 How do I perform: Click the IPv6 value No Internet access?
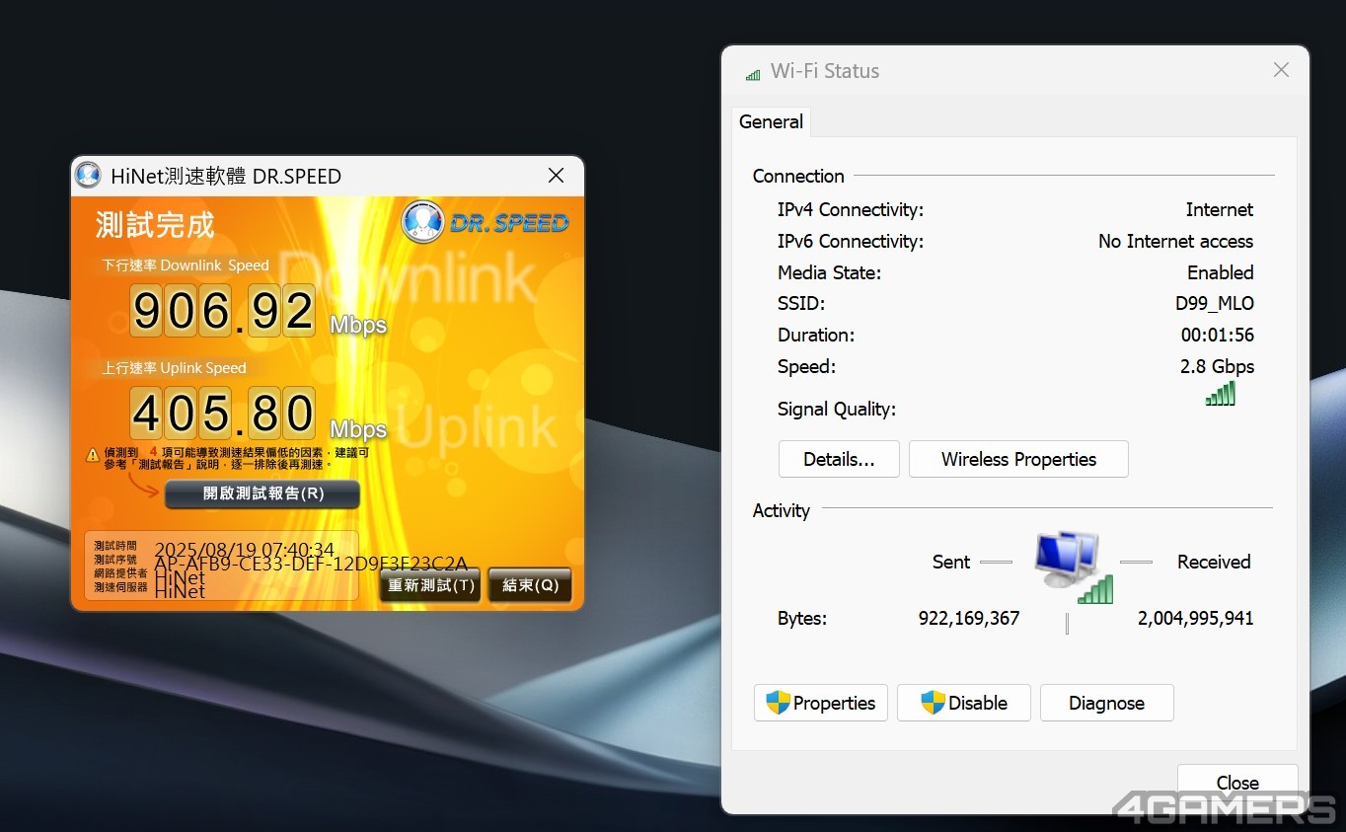tap(1175, 241)
